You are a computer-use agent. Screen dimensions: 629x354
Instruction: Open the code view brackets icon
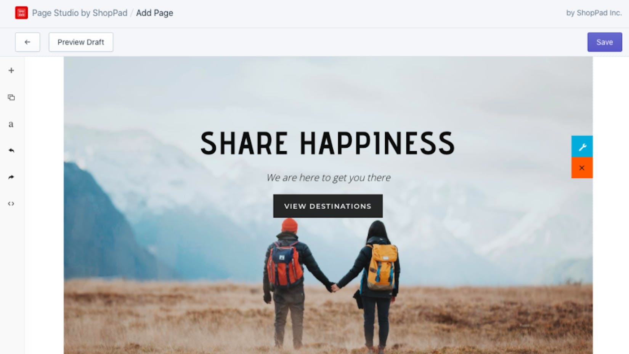pyautogui.click(x=11, y=204)
